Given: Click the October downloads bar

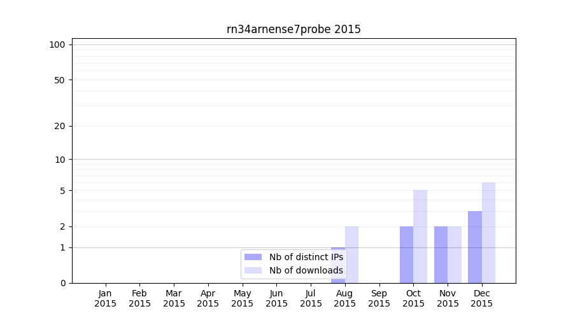Looking at the screenshot, I should point(420,237).
